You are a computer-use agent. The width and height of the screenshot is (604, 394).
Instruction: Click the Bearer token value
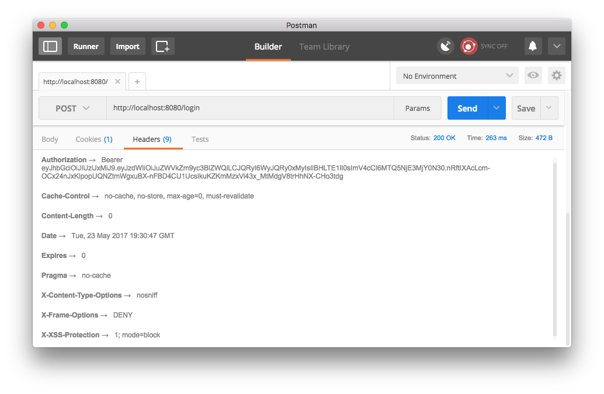point(266,168)
